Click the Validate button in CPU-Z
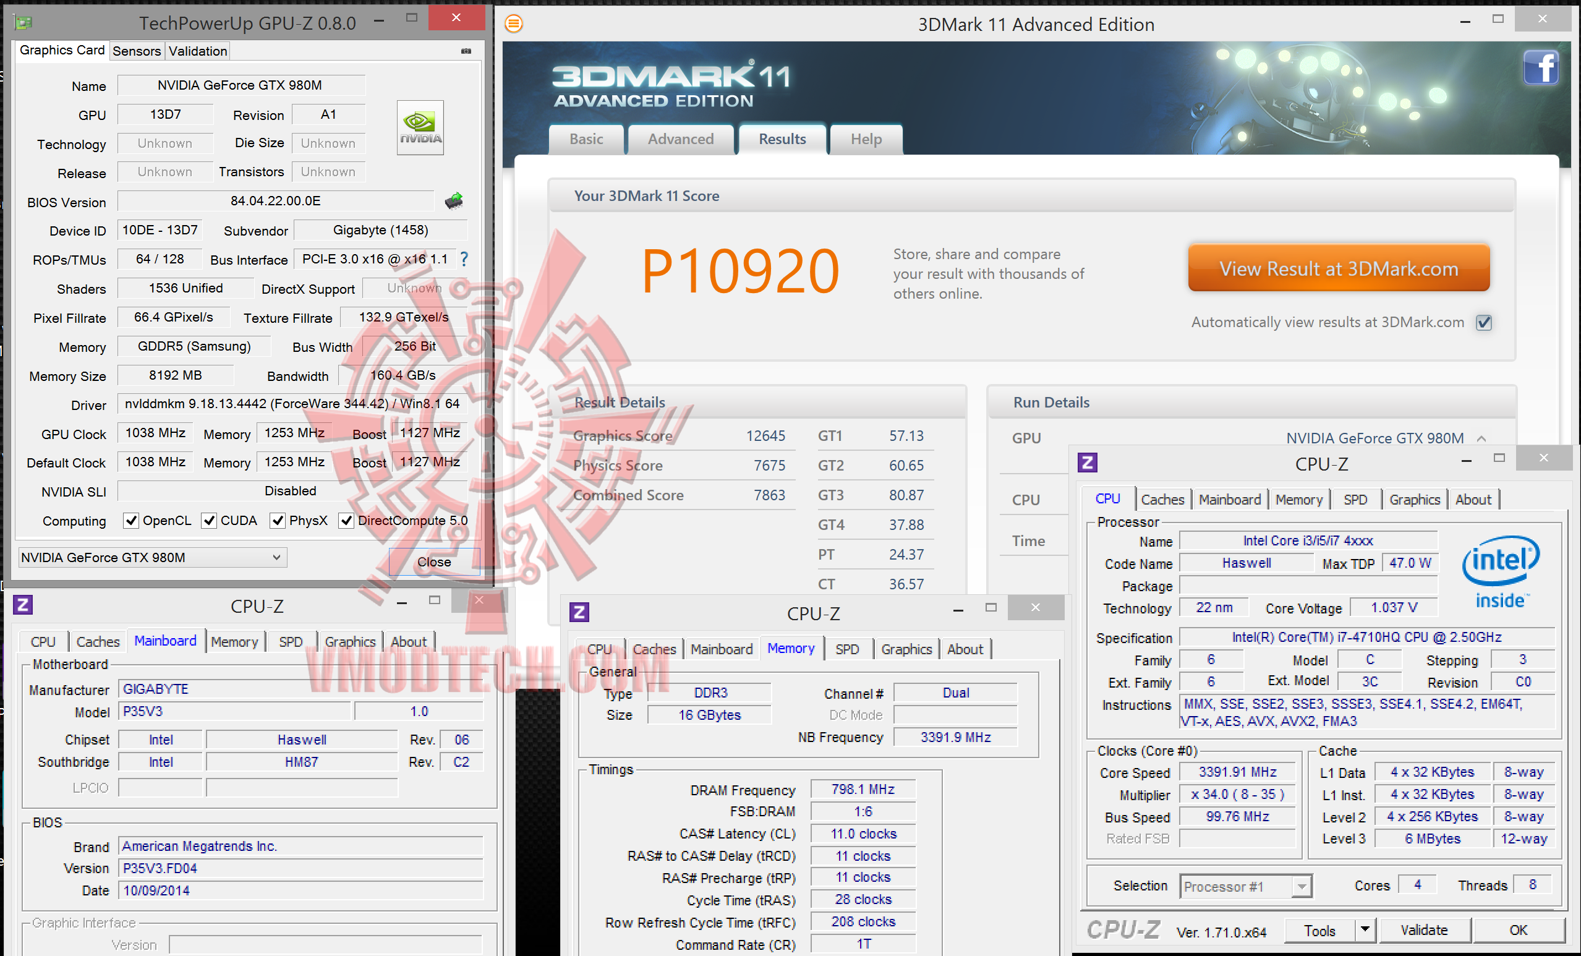This screenshot has width=1581, height=956. point(1424,929)
